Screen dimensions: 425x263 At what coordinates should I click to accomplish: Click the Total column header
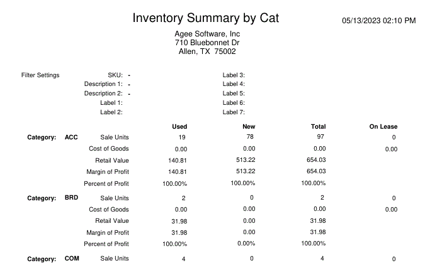[x=318, y=127]
